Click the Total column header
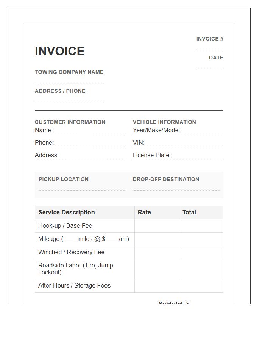Screen dimensions: 265x341 click(201, 213)
